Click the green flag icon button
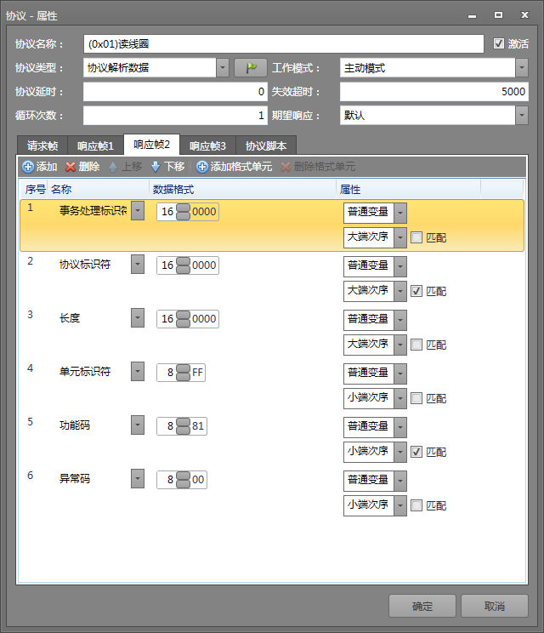The image size is (544, 633). pos(251,68)
